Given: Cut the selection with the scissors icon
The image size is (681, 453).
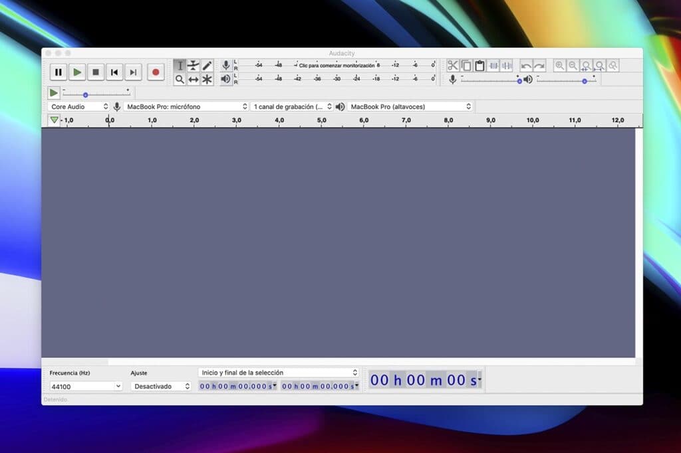Looking at the screenshot, I should click(x=452, y=66).
